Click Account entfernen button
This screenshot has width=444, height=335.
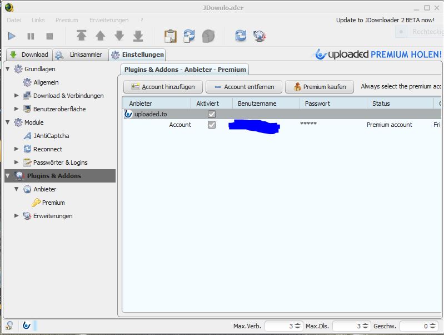pos(244,87)
